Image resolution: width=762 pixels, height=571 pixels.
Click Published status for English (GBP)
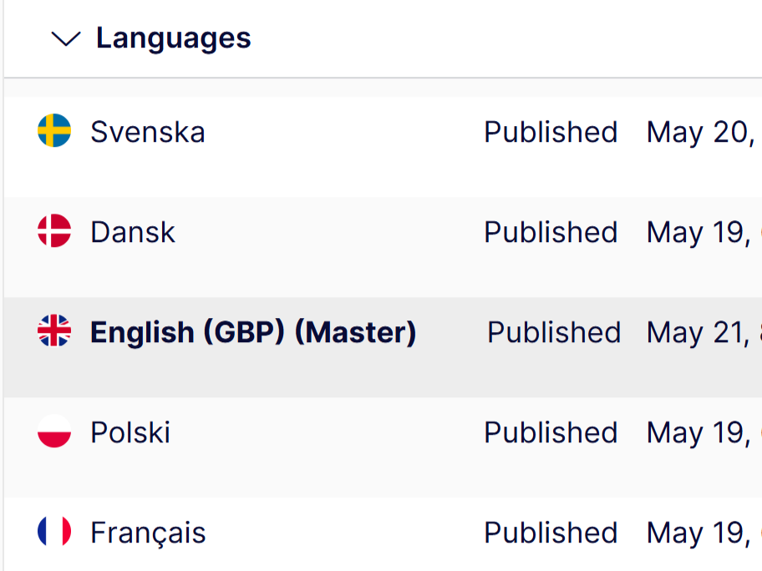click(x=554, y=332)
